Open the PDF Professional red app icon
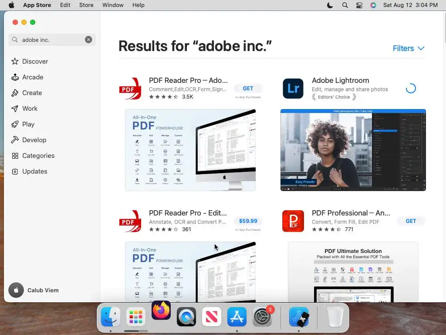446x335 pixels. tap(293, 221)
